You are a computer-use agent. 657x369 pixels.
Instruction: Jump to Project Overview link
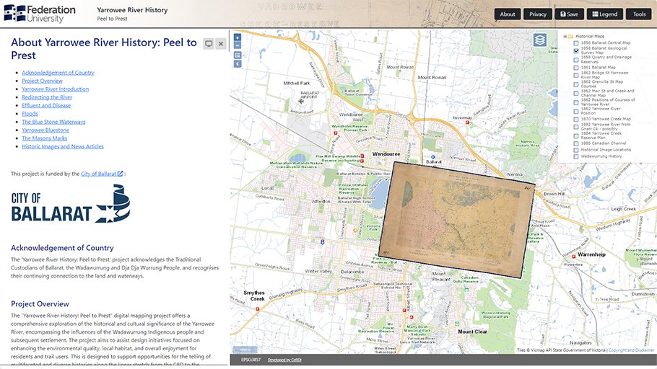tap(42, 81)
